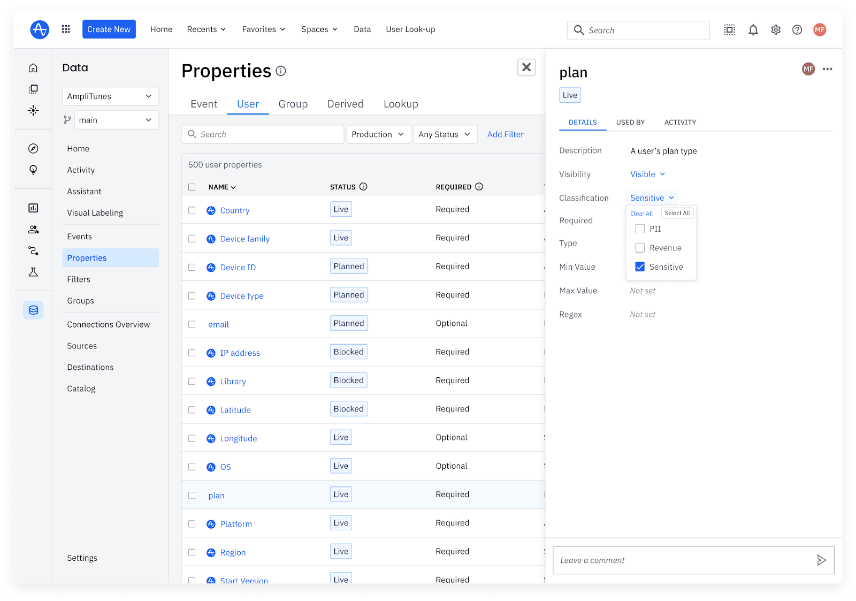Click the MF owner avatar in plan panel

(808, 69)
